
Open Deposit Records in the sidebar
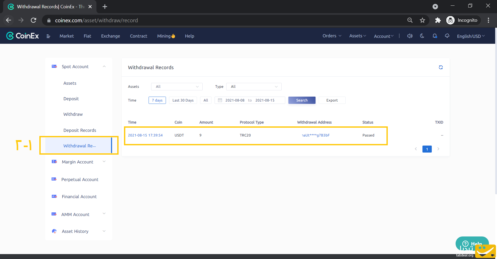click(x=80, y=130)
